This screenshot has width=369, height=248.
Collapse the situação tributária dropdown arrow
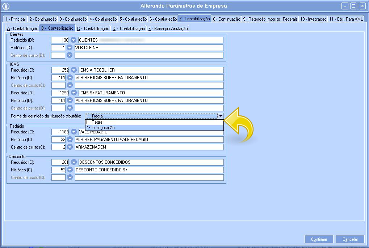click(x=220, y=116)
